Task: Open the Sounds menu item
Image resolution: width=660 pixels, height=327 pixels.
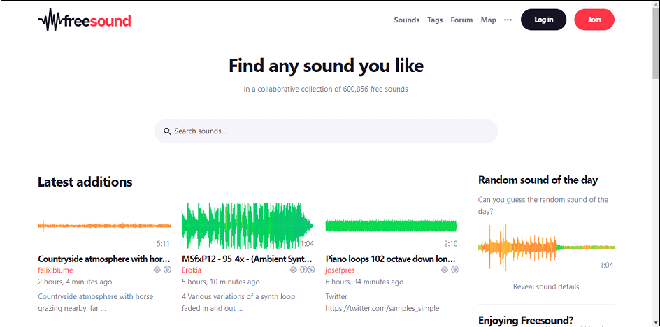Action: point(407,20)
